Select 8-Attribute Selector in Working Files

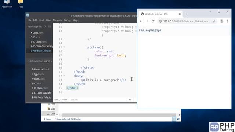(41, 51)
